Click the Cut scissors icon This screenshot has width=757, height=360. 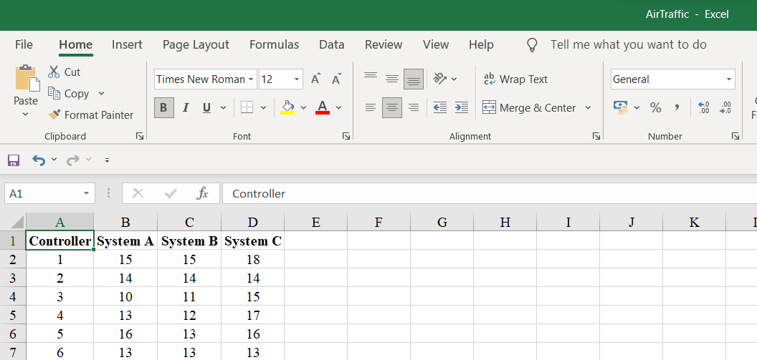point(54,72)
